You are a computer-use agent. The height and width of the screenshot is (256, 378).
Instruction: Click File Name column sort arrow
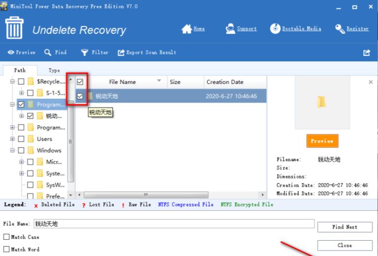pos(159,81)
